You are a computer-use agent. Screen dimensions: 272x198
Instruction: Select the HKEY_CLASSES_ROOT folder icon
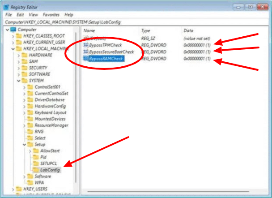(x=19, y=36)
